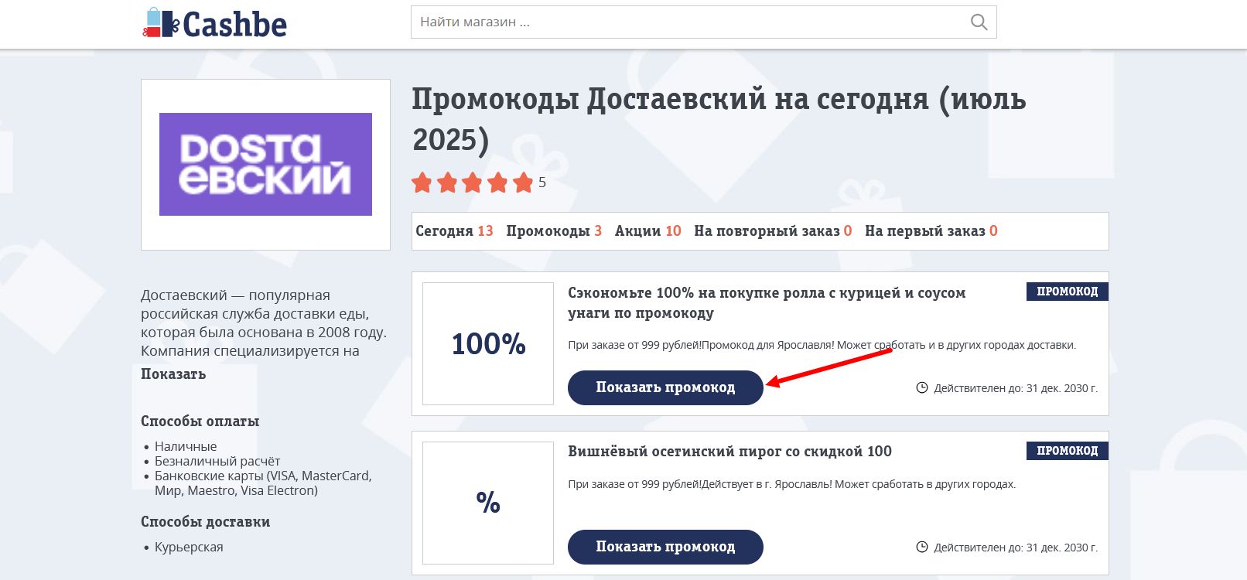Click the 'Безналичный расчёт' payment item

[217, 461]
